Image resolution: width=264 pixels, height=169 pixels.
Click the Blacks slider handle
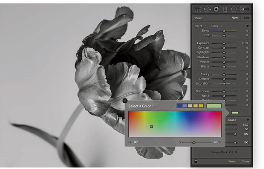pyautogui.click(x=224, y=66)
